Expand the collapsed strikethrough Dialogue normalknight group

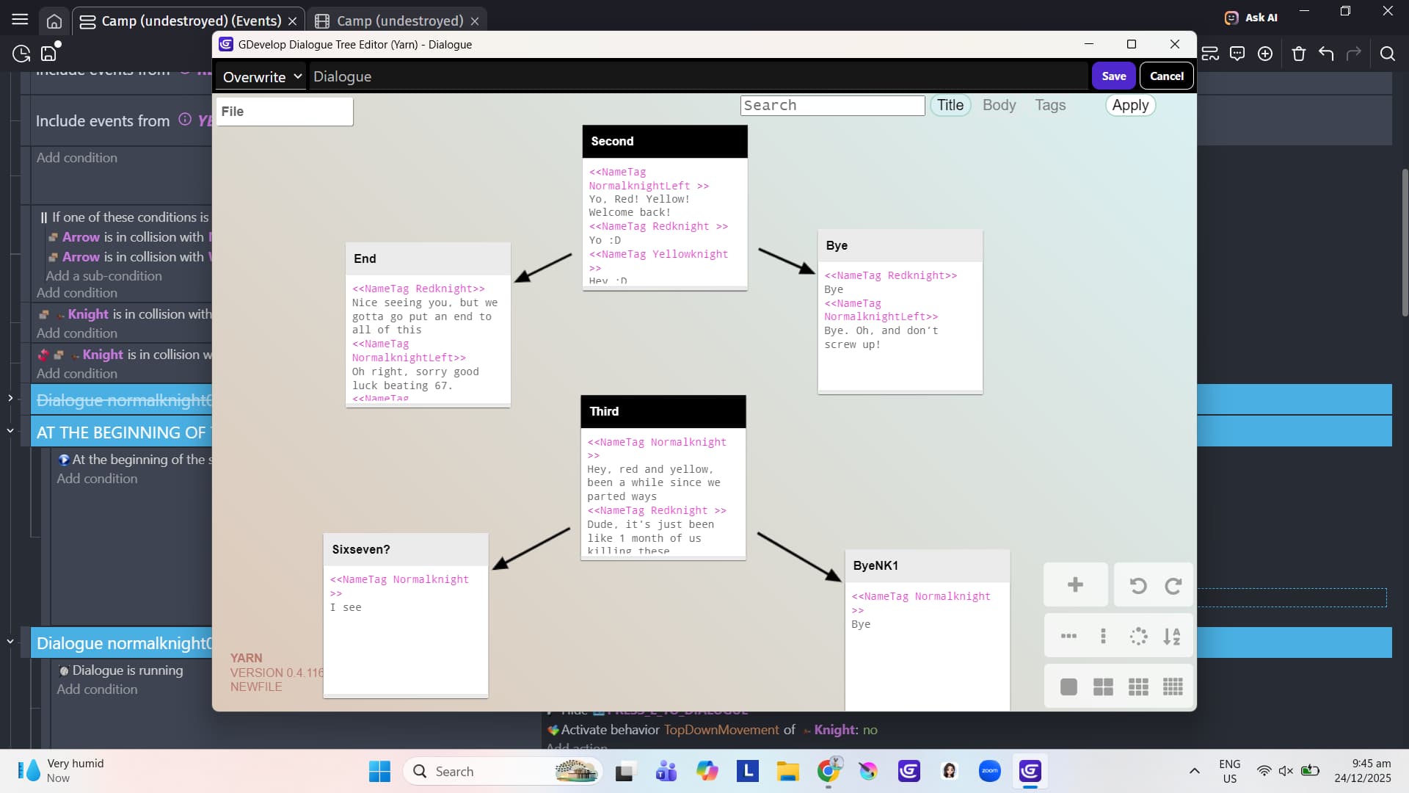(10, 399)
